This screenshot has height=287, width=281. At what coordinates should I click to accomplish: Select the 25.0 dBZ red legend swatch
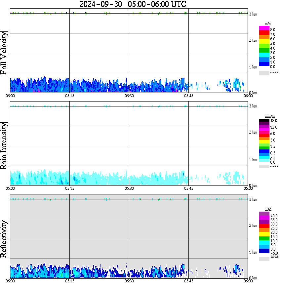264,226
